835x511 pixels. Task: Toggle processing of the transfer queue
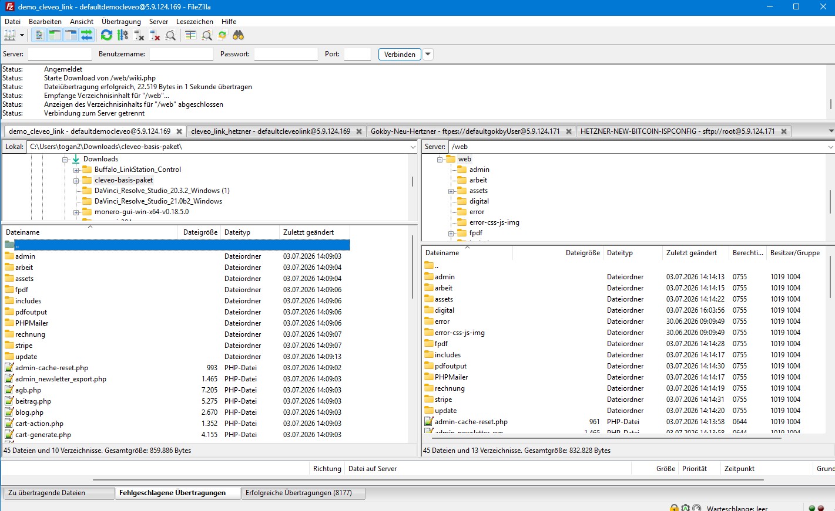123,35
